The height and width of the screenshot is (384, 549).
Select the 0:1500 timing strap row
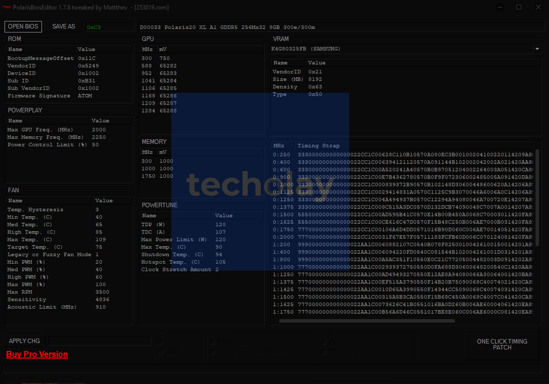click(x=403, y=215)
